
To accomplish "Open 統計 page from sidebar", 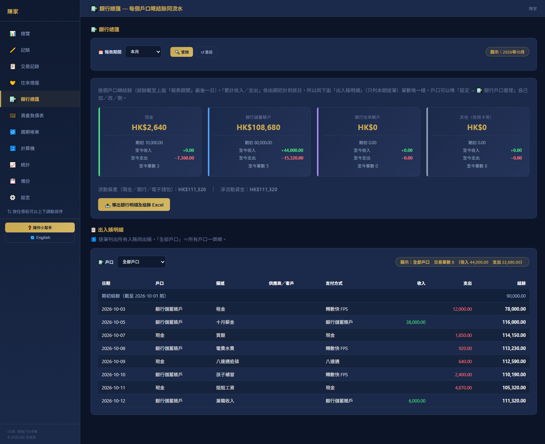I will [40, 165].
